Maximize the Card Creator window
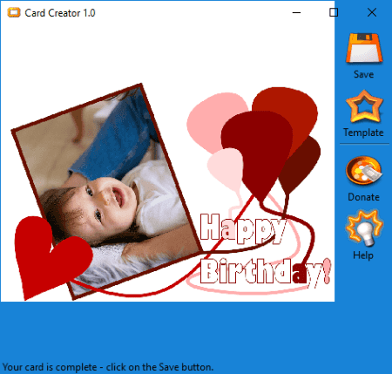The height and width of the screenshot is (374, 392). [334, 12]
